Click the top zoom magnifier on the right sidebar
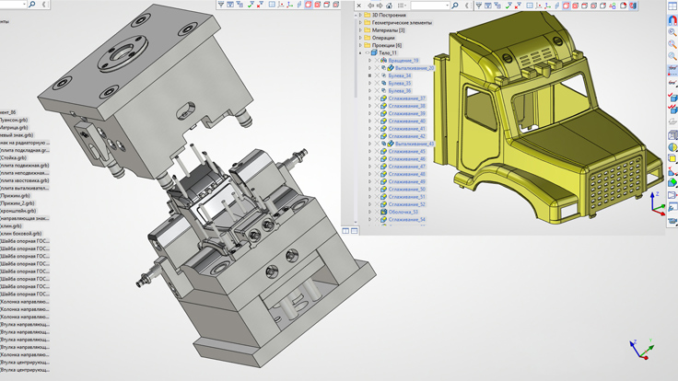678x381 pixels. [x=672, y=32]
